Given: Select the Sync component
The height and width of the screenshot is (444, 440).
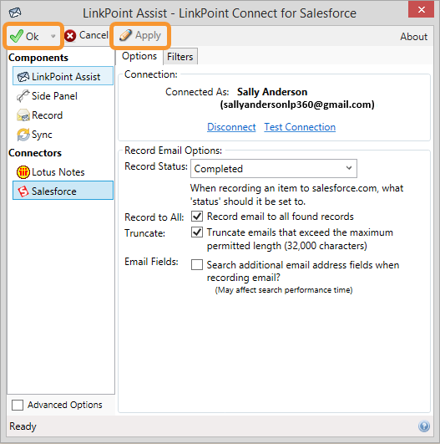Looking at the screenshot, I should pos(63,135).
